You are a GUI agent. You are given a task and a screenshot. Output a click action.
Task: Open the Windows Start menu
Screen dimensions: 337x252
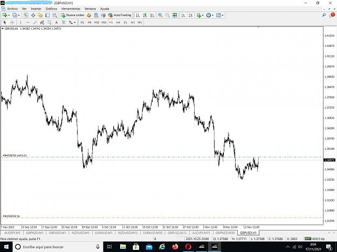(6, 247)
